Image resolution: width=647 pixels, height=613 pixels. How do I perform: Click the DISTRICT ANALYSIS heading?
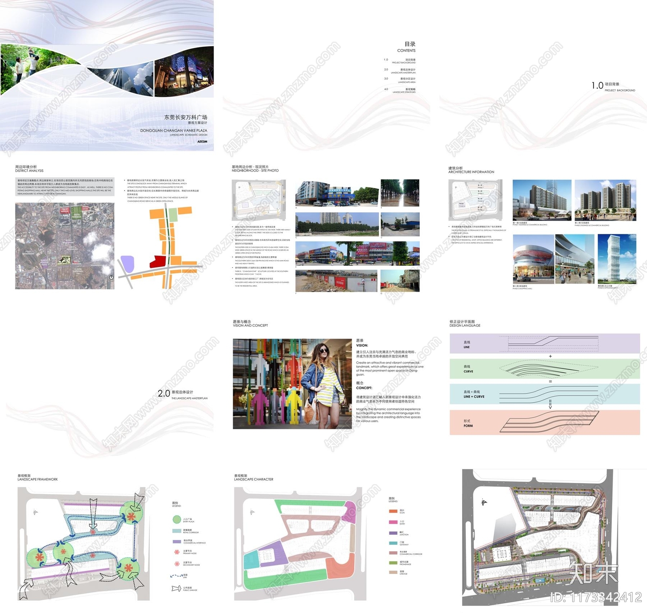pyautogui.click(x=29, y=171)
